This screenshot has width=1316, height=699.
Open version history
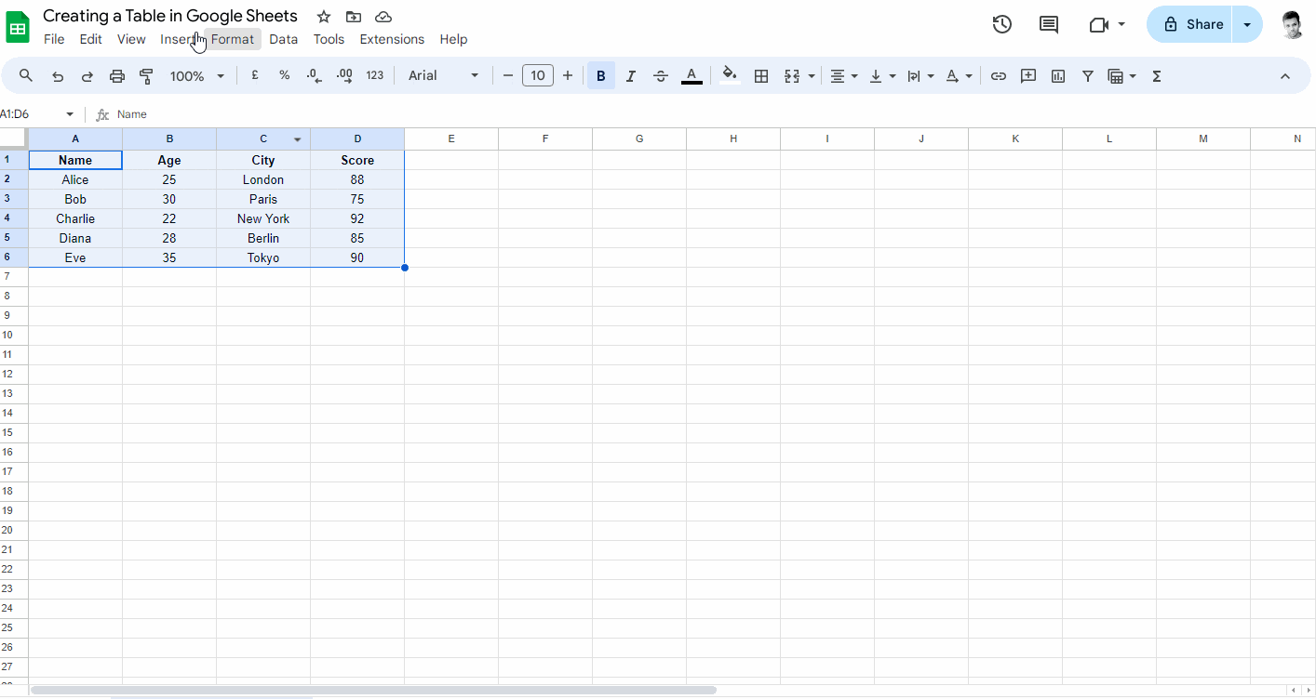tap(1002, 24)
